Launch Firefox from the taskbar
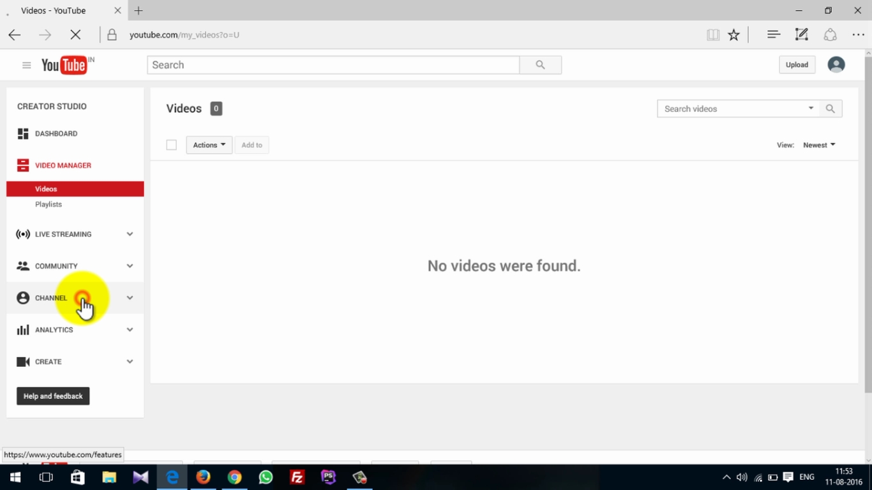 pos(203,477)
